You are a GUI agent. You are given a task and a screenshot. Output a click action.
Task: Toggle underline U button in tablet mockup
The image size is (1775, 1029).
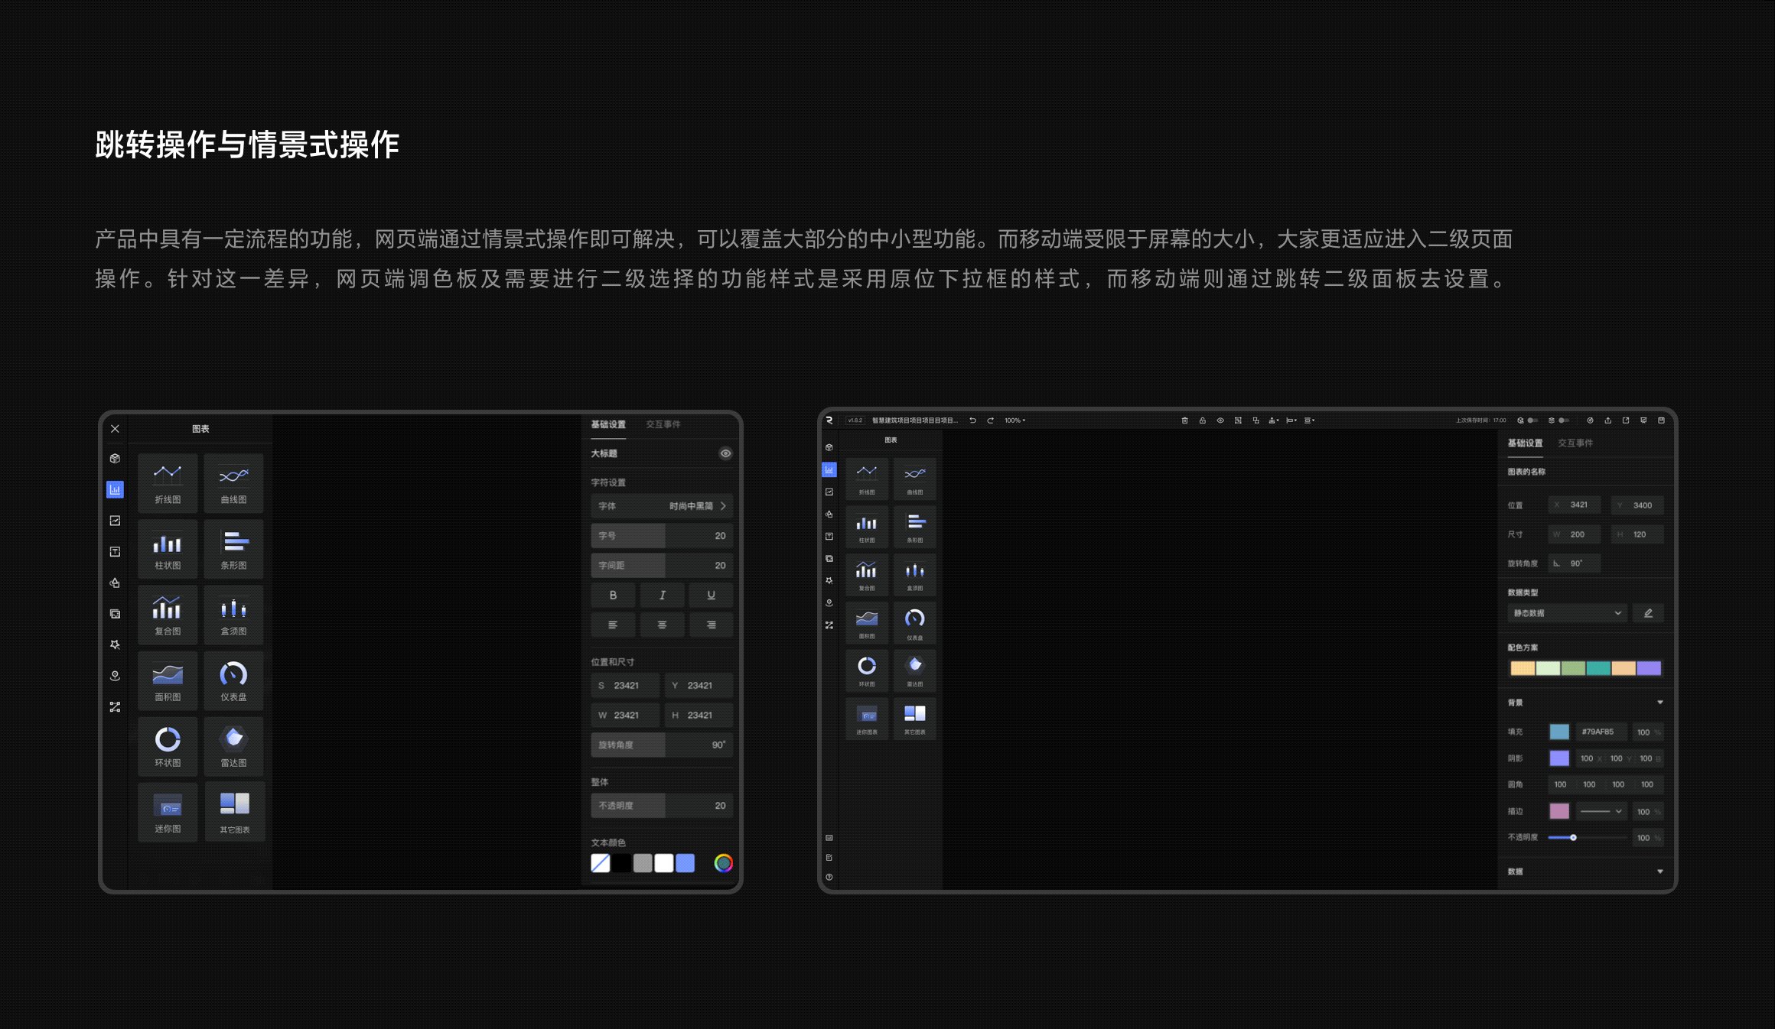[x=711, y=595]
